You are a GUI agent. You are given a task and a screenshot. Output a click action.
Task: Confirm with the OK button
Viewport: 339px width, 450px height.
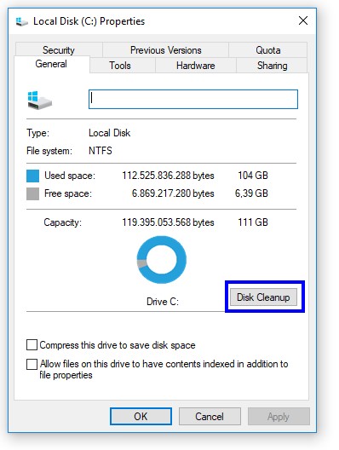[141, 416]
